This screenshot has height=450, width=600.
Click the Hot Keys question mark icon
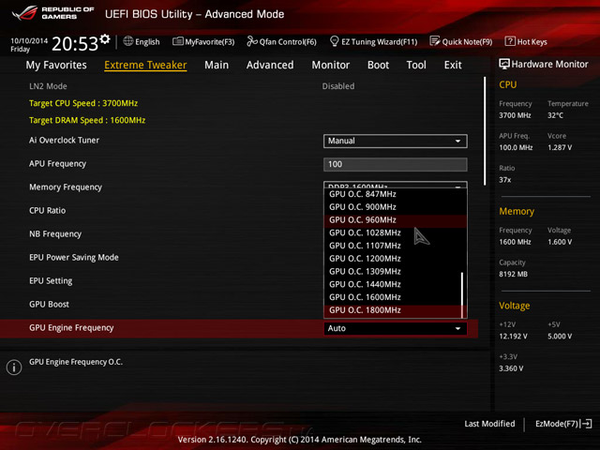click(x=510, y=41)
